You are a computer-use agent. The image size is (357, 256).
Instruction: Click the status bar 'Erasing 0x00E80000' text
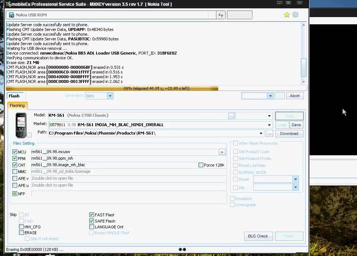(35, 249)
